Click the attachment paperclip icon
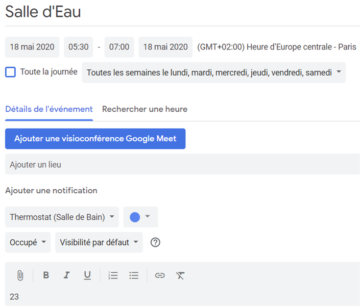Screen dimensions: 360x306 [x=20, y=275]
